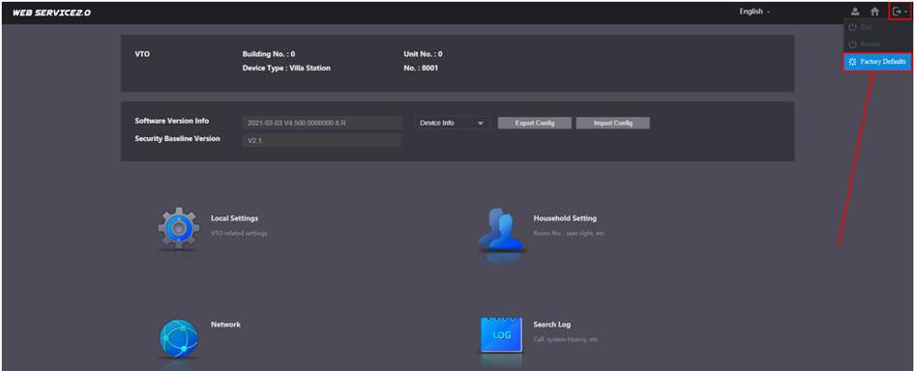Click the WEB SERVICE2.0 logo
Image resolution: width=914 pixels, height=371 pixels.
(51, 12)
